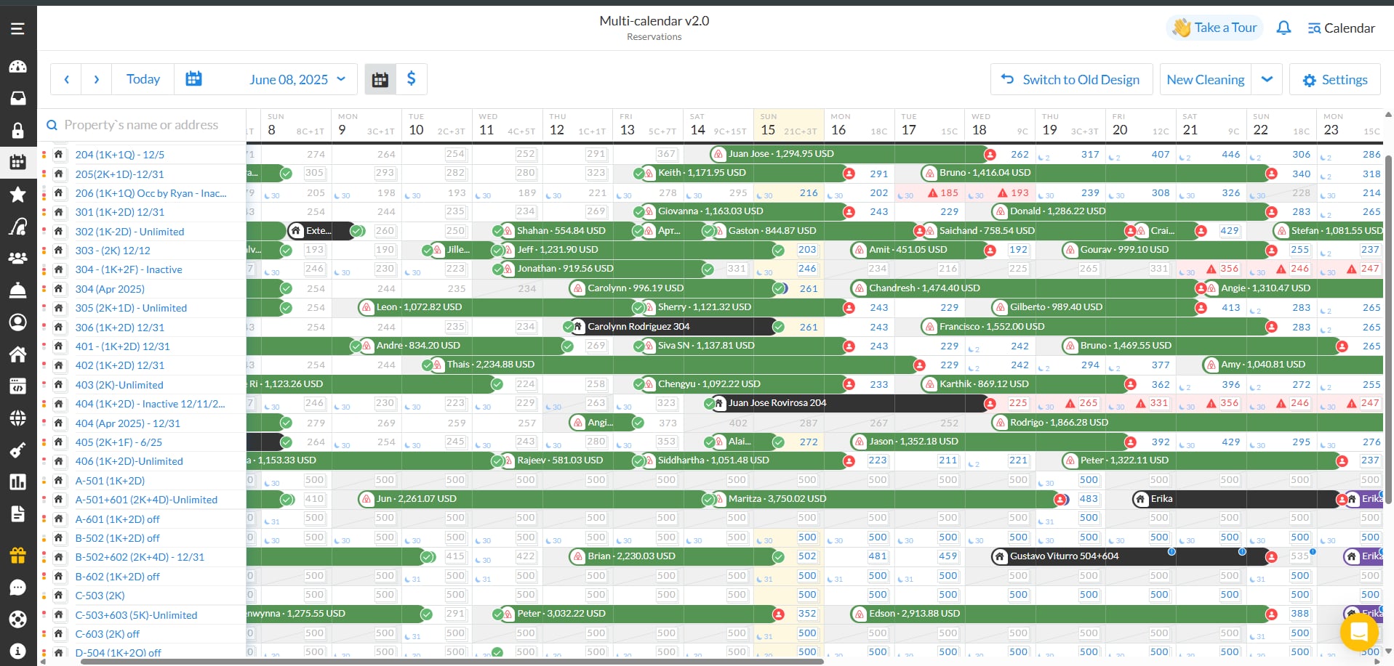This screenshot has width=1394, height=666.
Task: Open the inbox tray icon in sidebar
Action: point(17,98)
